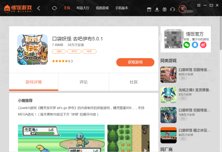
Task: Open 我的游戏 tab
Action: pyautogui.click(x=102, y=8)
